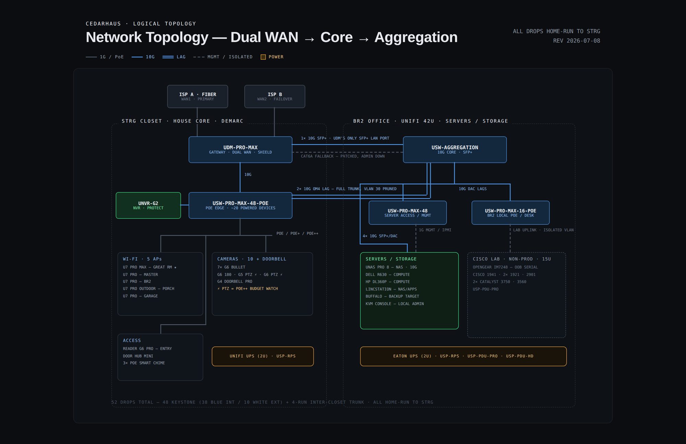
Task: Select the U7 PRO MAX — GREAT RM row
Action: (x=150, y=267)
